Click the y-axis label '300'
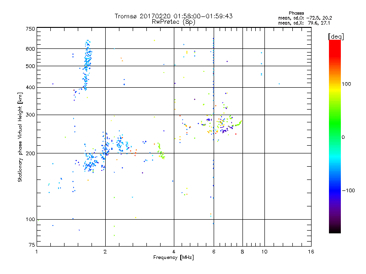This screenshot has width=366, height=274. point(30,115)
